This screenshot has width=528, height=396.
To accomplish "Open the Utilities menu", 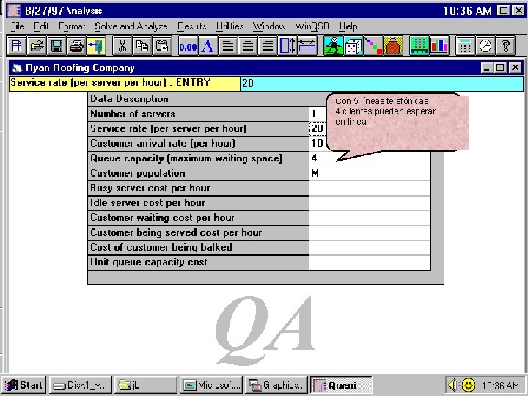I will 230,26.
